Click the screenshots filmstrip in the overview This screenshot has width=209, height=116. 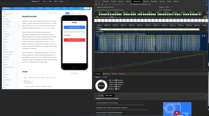pyautogui.click(x=151, y=20)
